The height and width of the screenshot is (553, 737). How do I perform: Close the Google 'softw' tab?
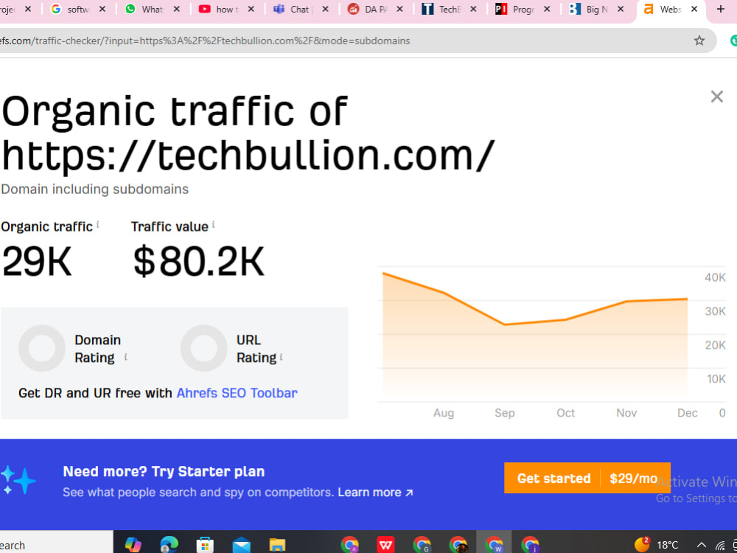click(x=102, y=9)
